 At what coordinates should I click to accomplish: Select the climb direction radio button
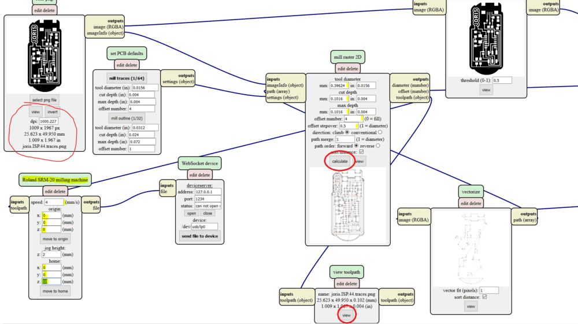point(347,132)
